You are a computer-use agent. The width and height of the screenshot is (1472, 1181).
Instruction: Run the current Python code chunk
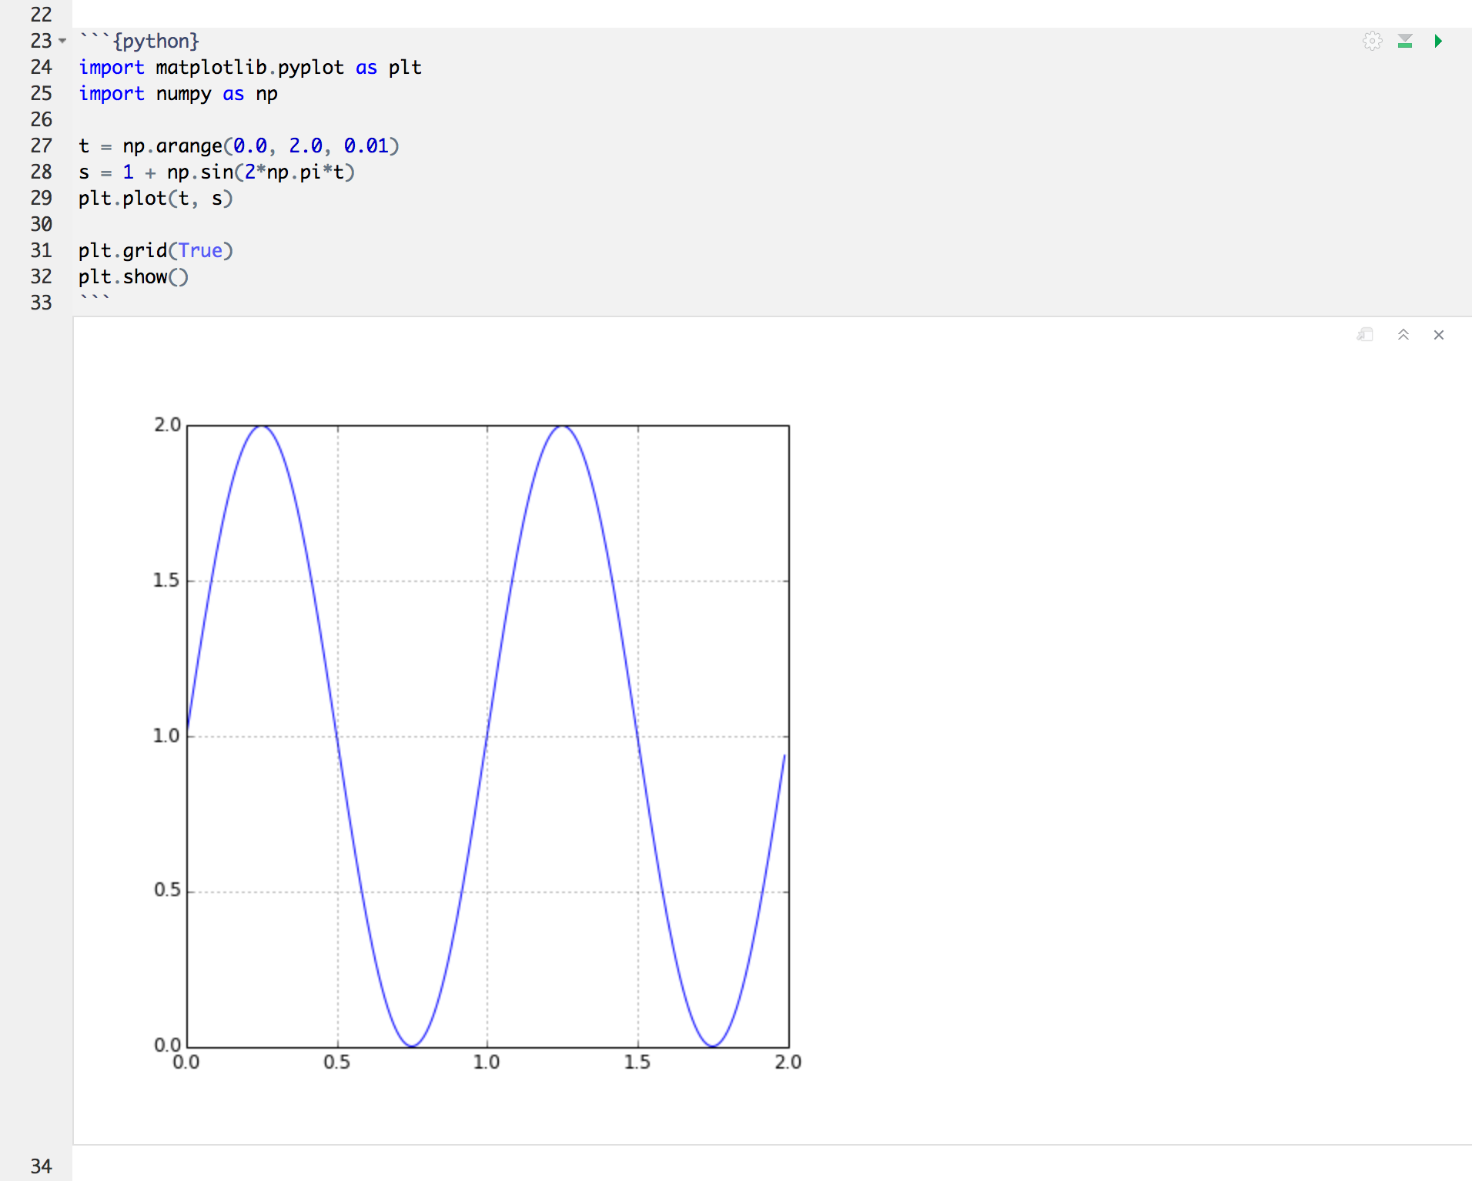(1437, 41)
